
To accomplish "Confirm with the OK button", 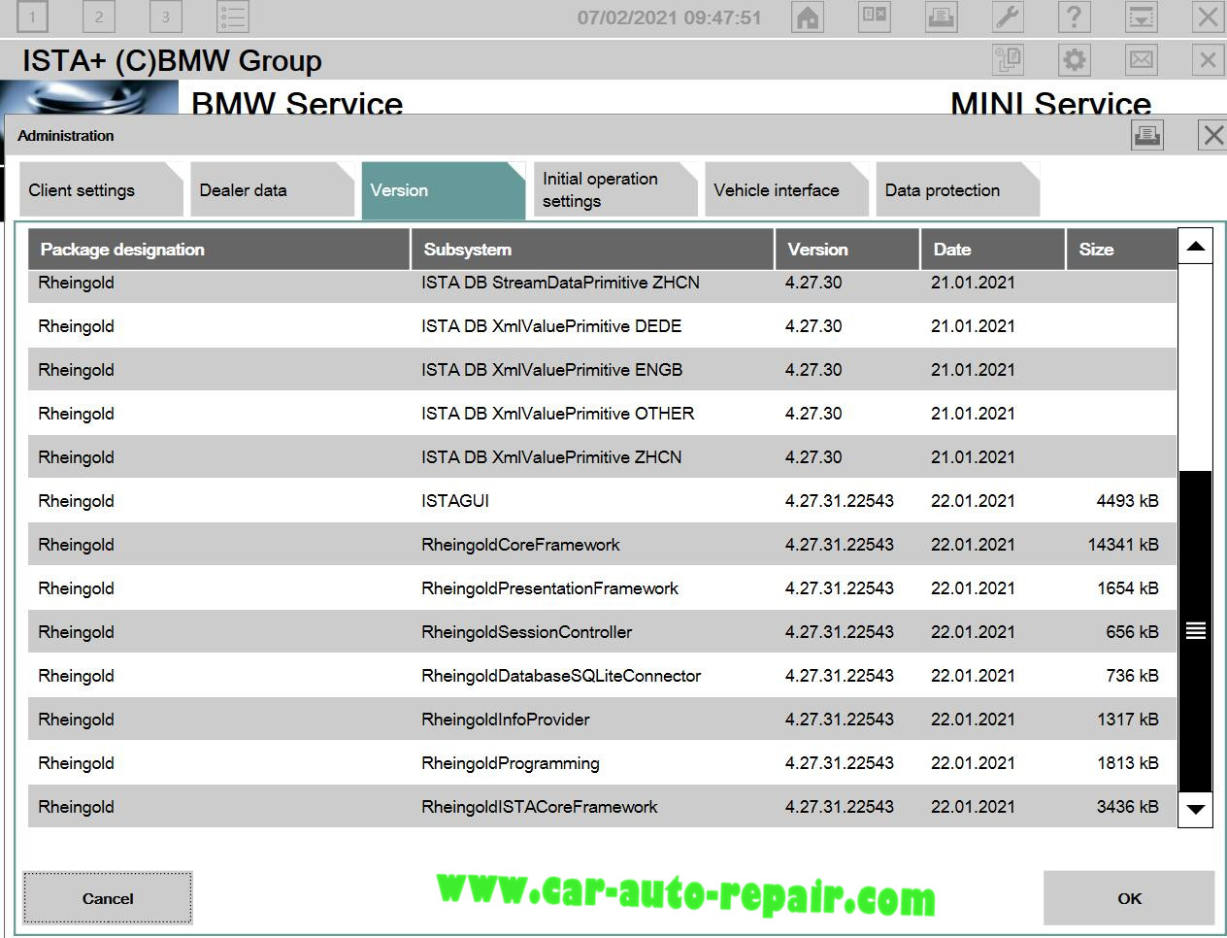I will pyautogui.click(x=1129, y=898).
